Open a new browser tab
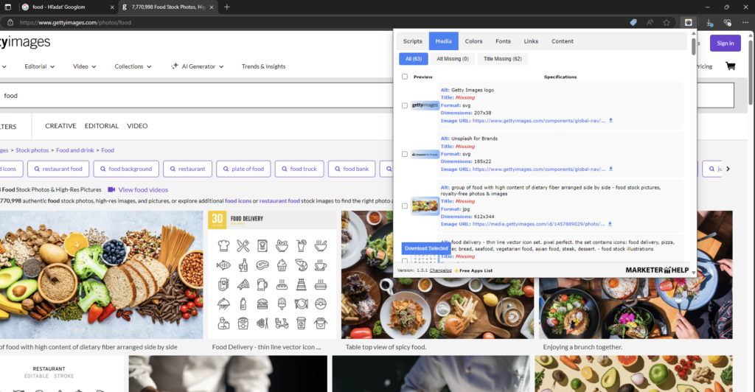The width and height of the screenshot is (755, 392). point(227,7)
